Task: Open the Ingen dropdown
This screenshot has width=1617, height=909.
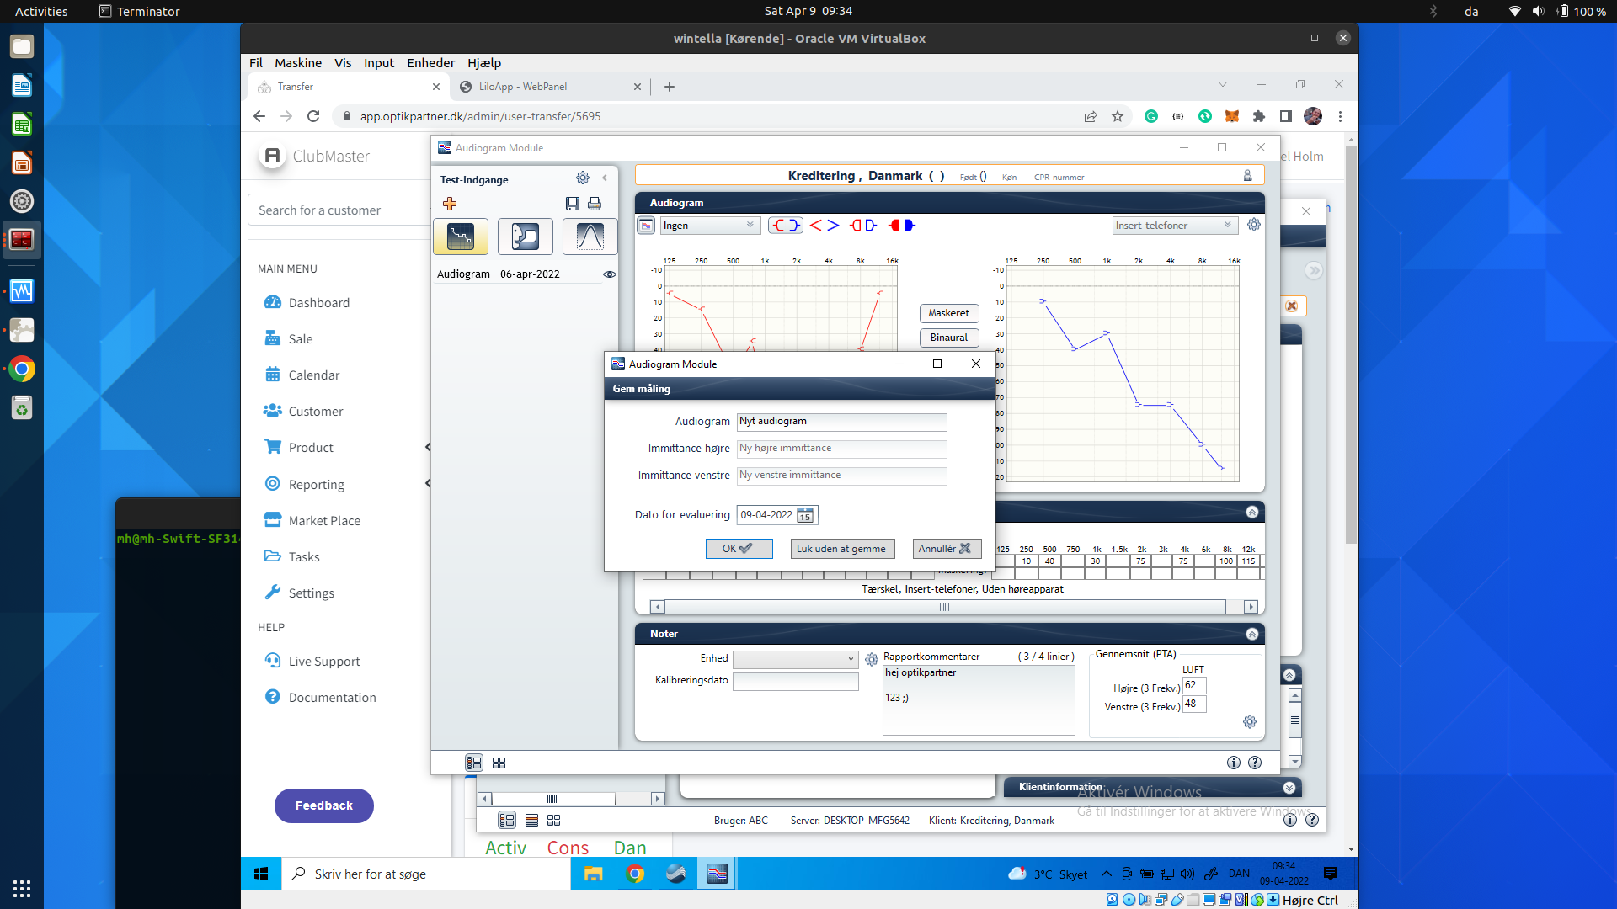Action: pos(709,226)
